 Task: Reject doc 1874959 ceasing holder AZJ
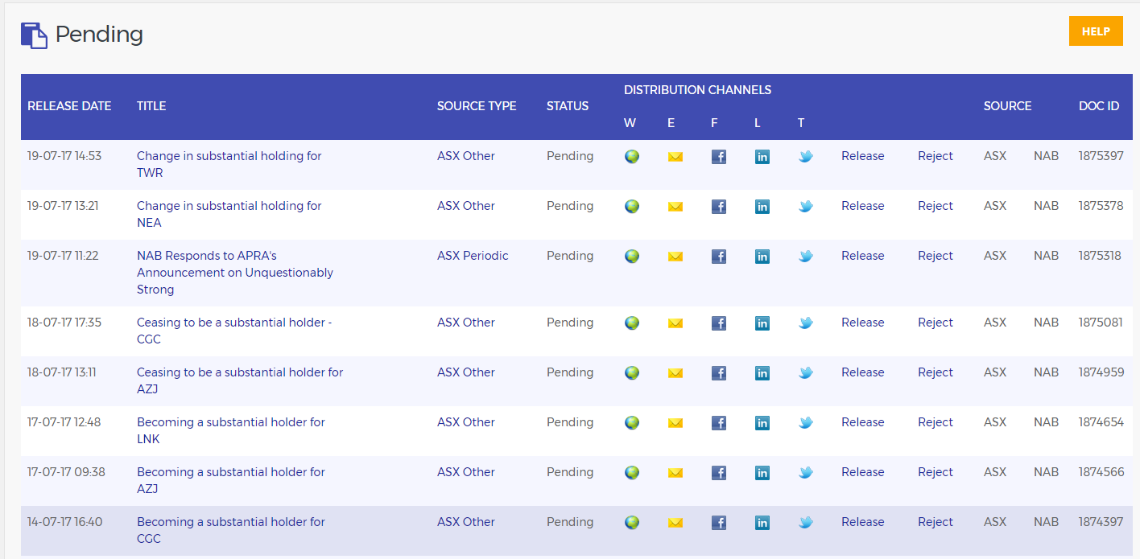[936, 372]
